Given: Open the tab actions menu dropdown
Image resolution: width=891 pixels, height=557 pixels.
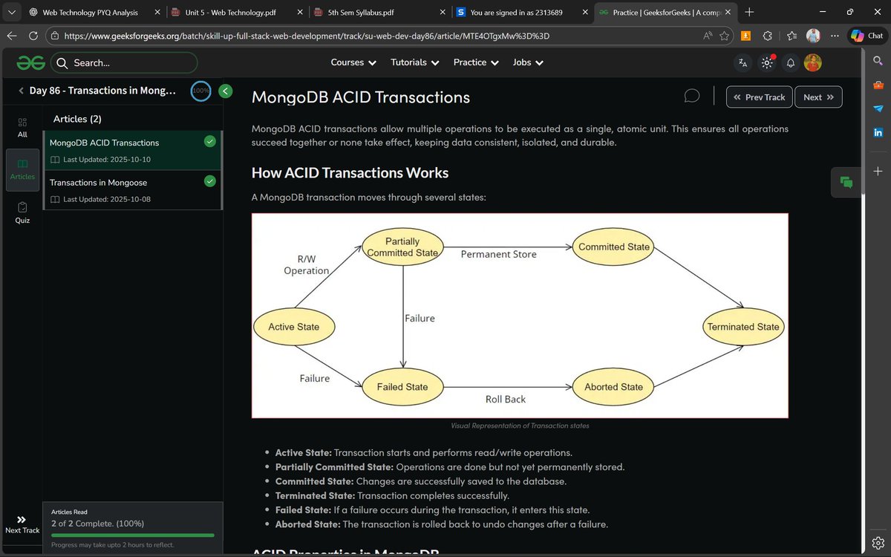Looking at the screenshot, I should click(12, 13).
